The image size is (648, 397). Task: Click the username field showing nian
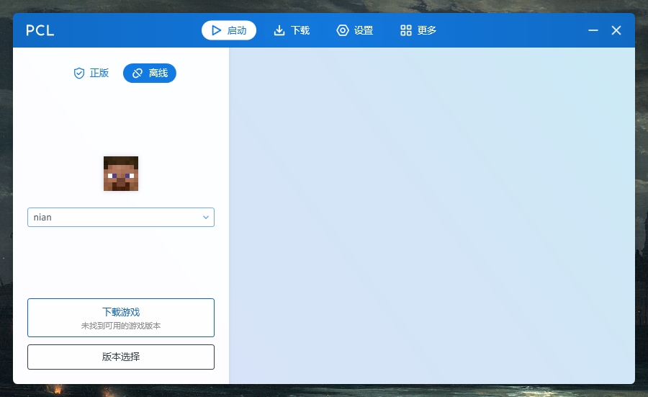[121, 218]
